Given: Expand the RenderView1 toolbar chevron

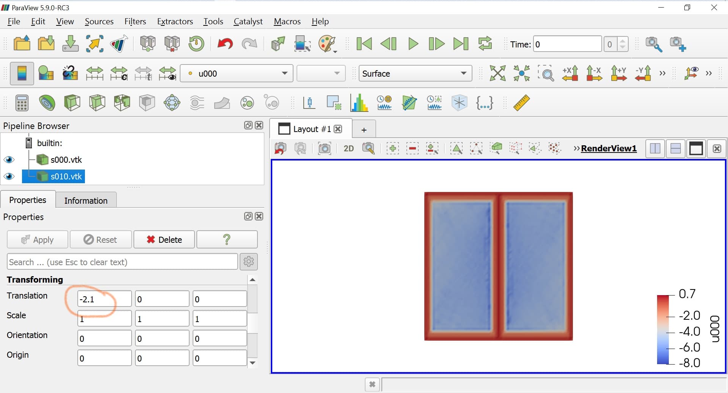Looking at the screenshot, I should [576, 148].
